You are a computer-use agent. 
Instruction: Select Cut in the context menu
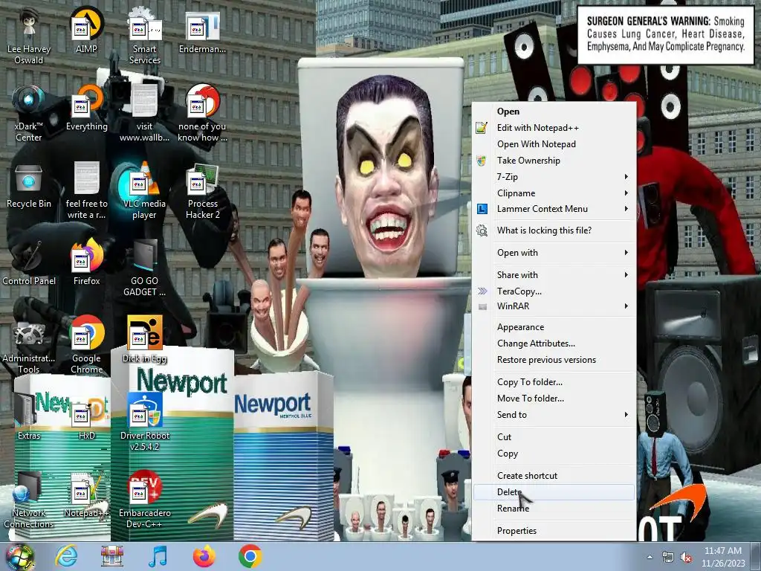click(554, 437)
